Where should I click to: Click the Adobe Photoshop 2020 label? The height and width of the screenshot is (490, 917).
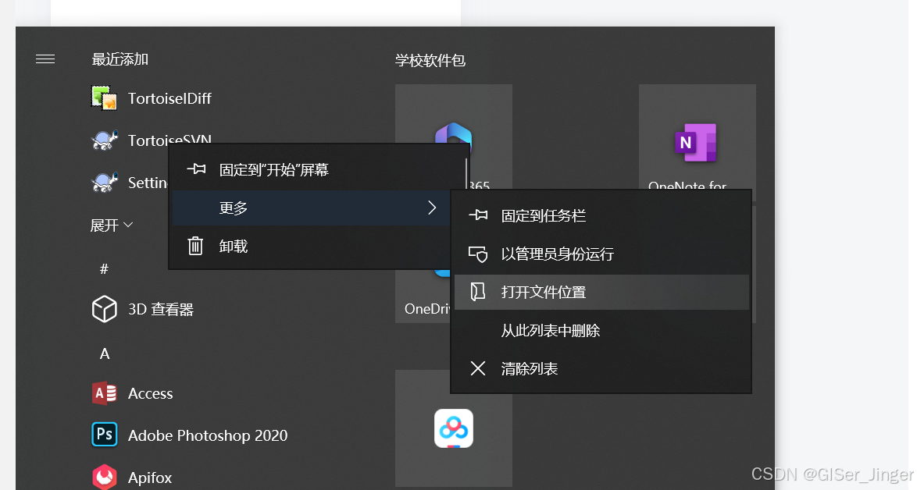(x=208, y=435)
